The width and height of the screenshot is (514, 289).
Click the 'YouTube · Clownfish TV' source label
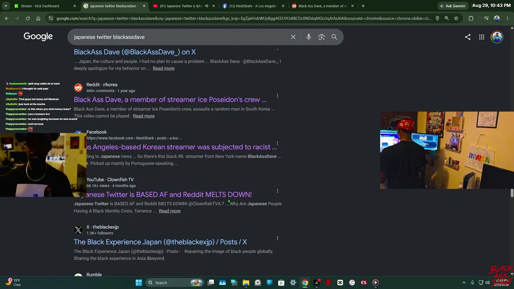pos(110,179)
